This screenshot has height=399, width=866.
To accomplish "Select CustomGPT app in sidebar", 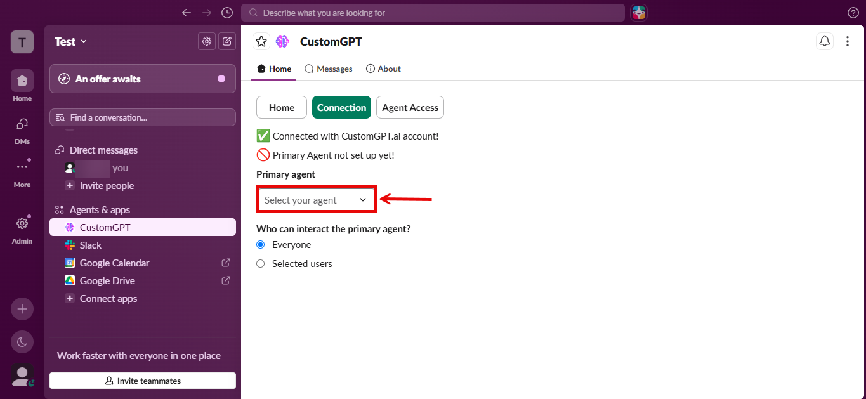I will [143, 227].
